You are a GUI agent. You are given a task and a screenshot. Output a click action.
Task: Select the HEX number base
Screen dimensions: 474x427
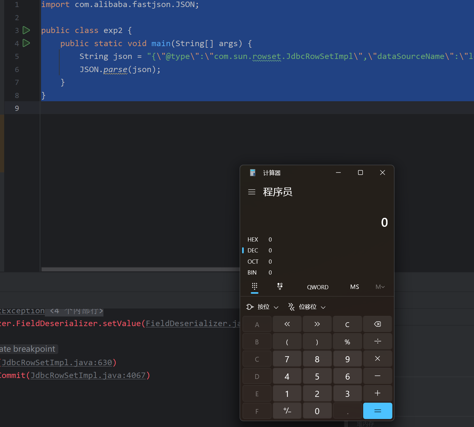253,240
